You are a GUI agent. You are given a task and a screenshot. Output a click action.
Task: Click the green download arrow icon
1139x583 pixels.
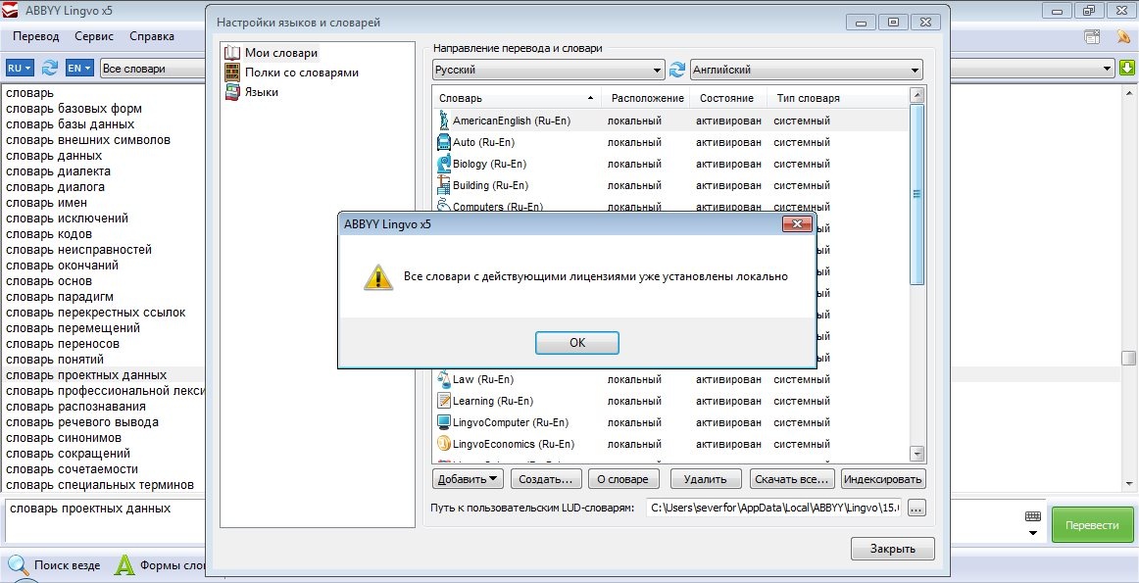coord(1127,68)
